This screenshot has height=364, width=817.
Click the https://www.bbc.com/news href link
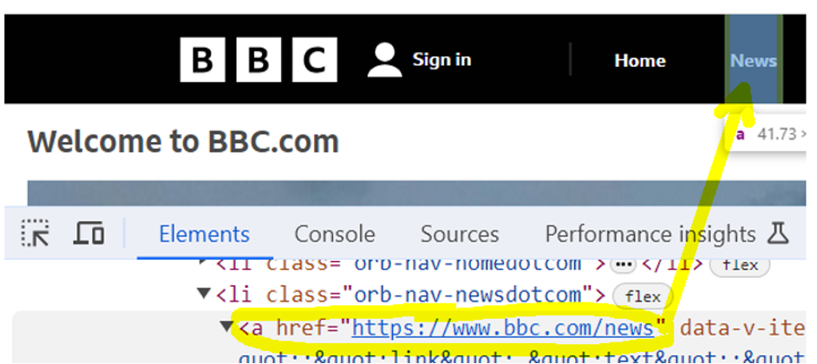click(502, 328)
